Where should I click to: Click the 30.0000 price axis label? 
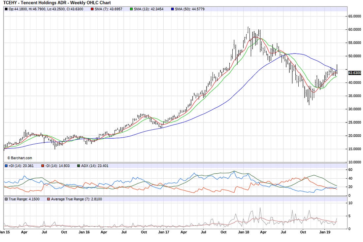[355, 109]
